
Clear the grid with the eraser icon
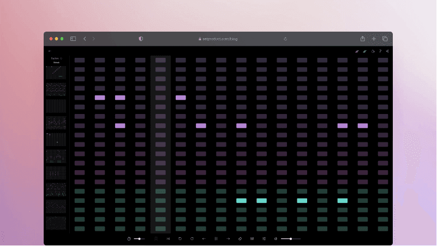point(240,239)
